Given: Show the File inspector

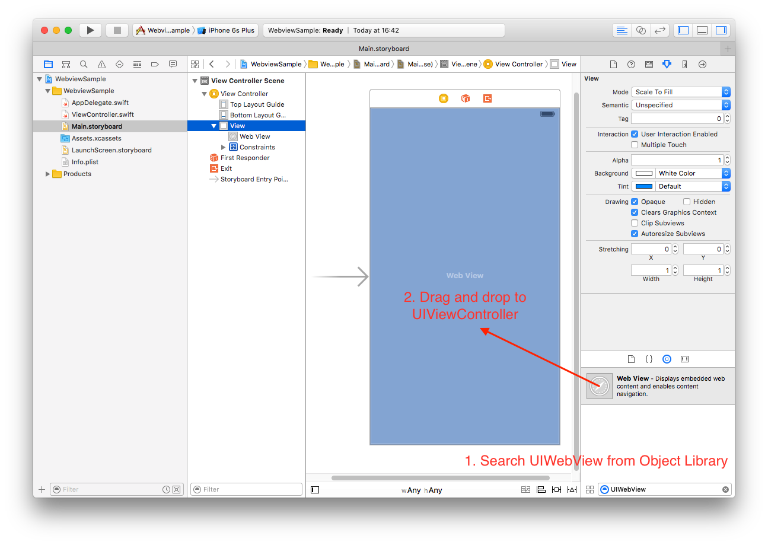Looking at the screenshot, I should point(614,64).
